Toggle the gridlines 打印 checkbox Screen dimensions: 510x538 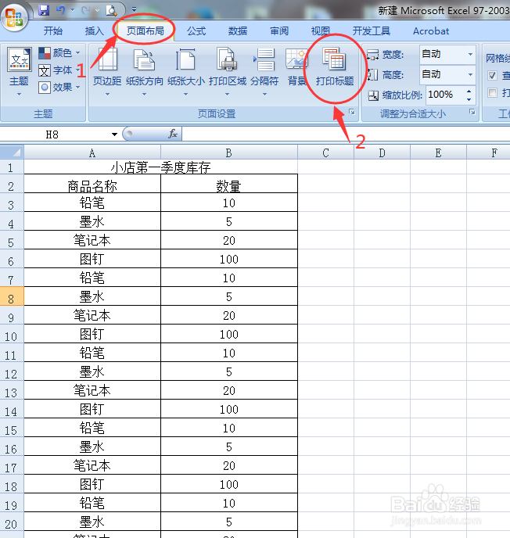click(x=492, y=92)
